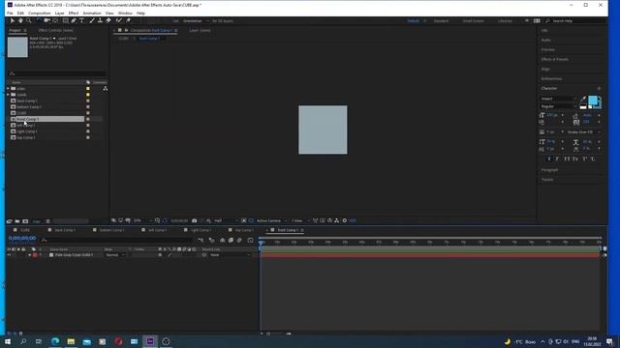This screenshot has width=620, height=348.
Task: Select the Puppet Pin tool
Action: pos(128,20)
